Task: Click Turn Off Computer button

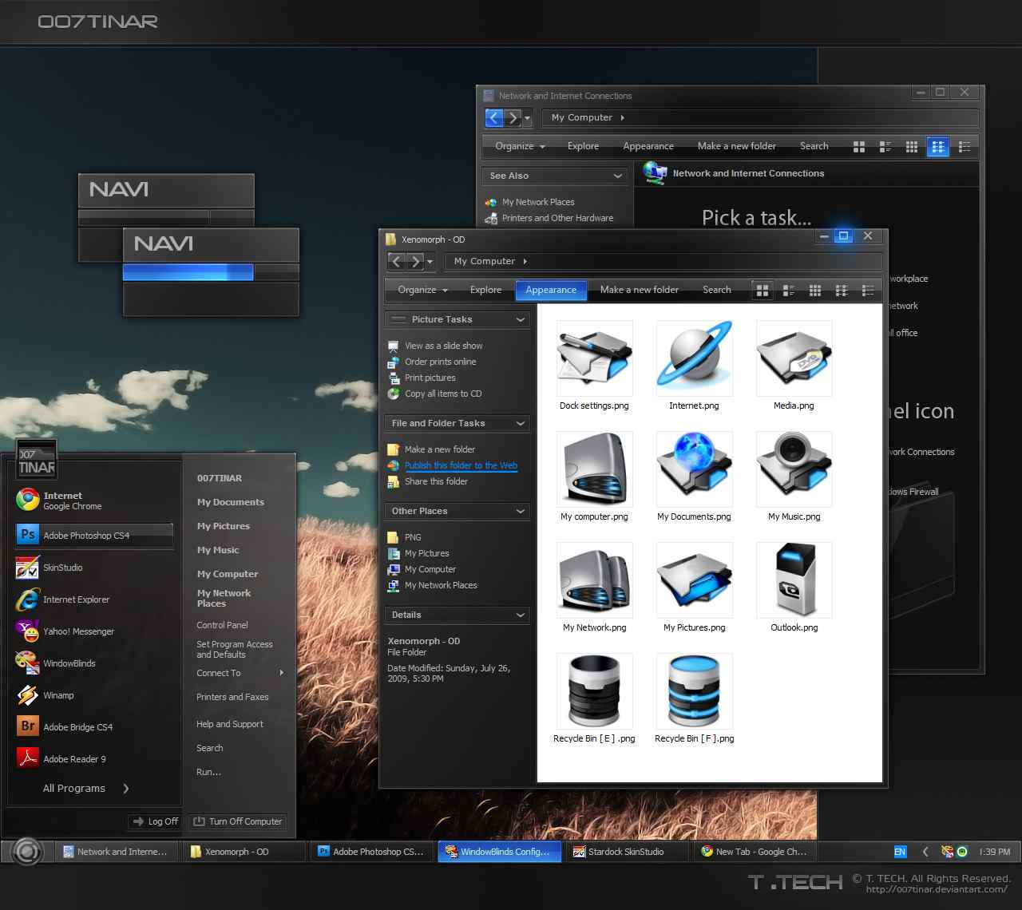Action: click(x=237, y=821)
